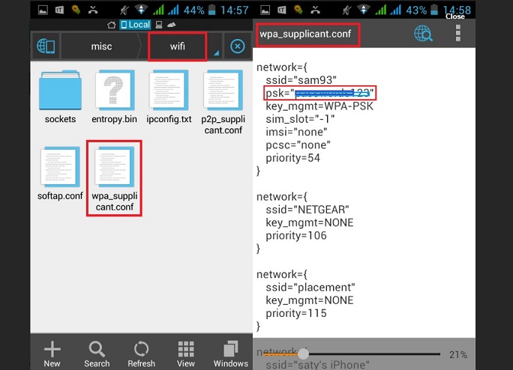Image resolution: width=513 pixels, height=370 pixels.
Task: Change layout with View button
Action: [x=185, y=354]
